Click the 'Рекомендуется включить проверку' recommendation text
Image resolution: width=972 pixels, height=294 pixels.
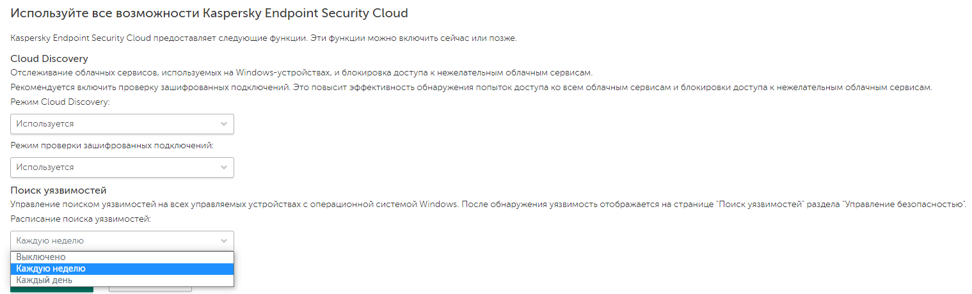tap(471, 88)
